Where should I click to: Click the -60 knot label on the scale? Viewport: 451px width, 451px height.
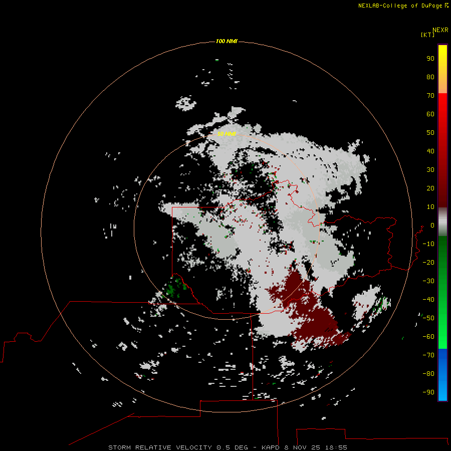[x=428, y=337]
